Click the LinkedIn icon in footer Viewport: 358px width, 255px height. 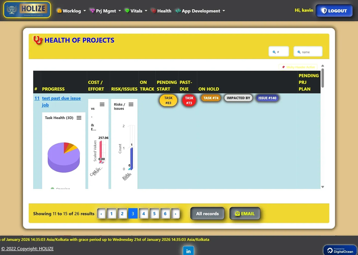click(188, 251)
